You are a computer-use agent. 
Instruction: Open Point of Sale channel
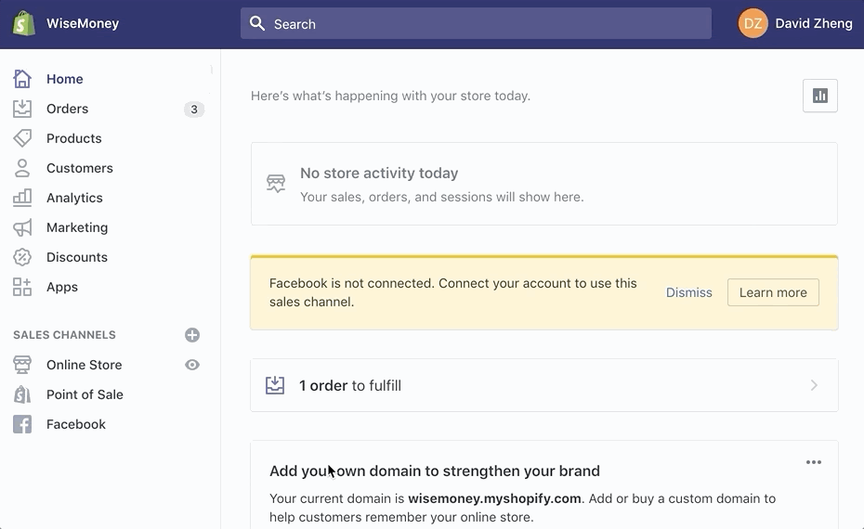(x=85, y=394)
